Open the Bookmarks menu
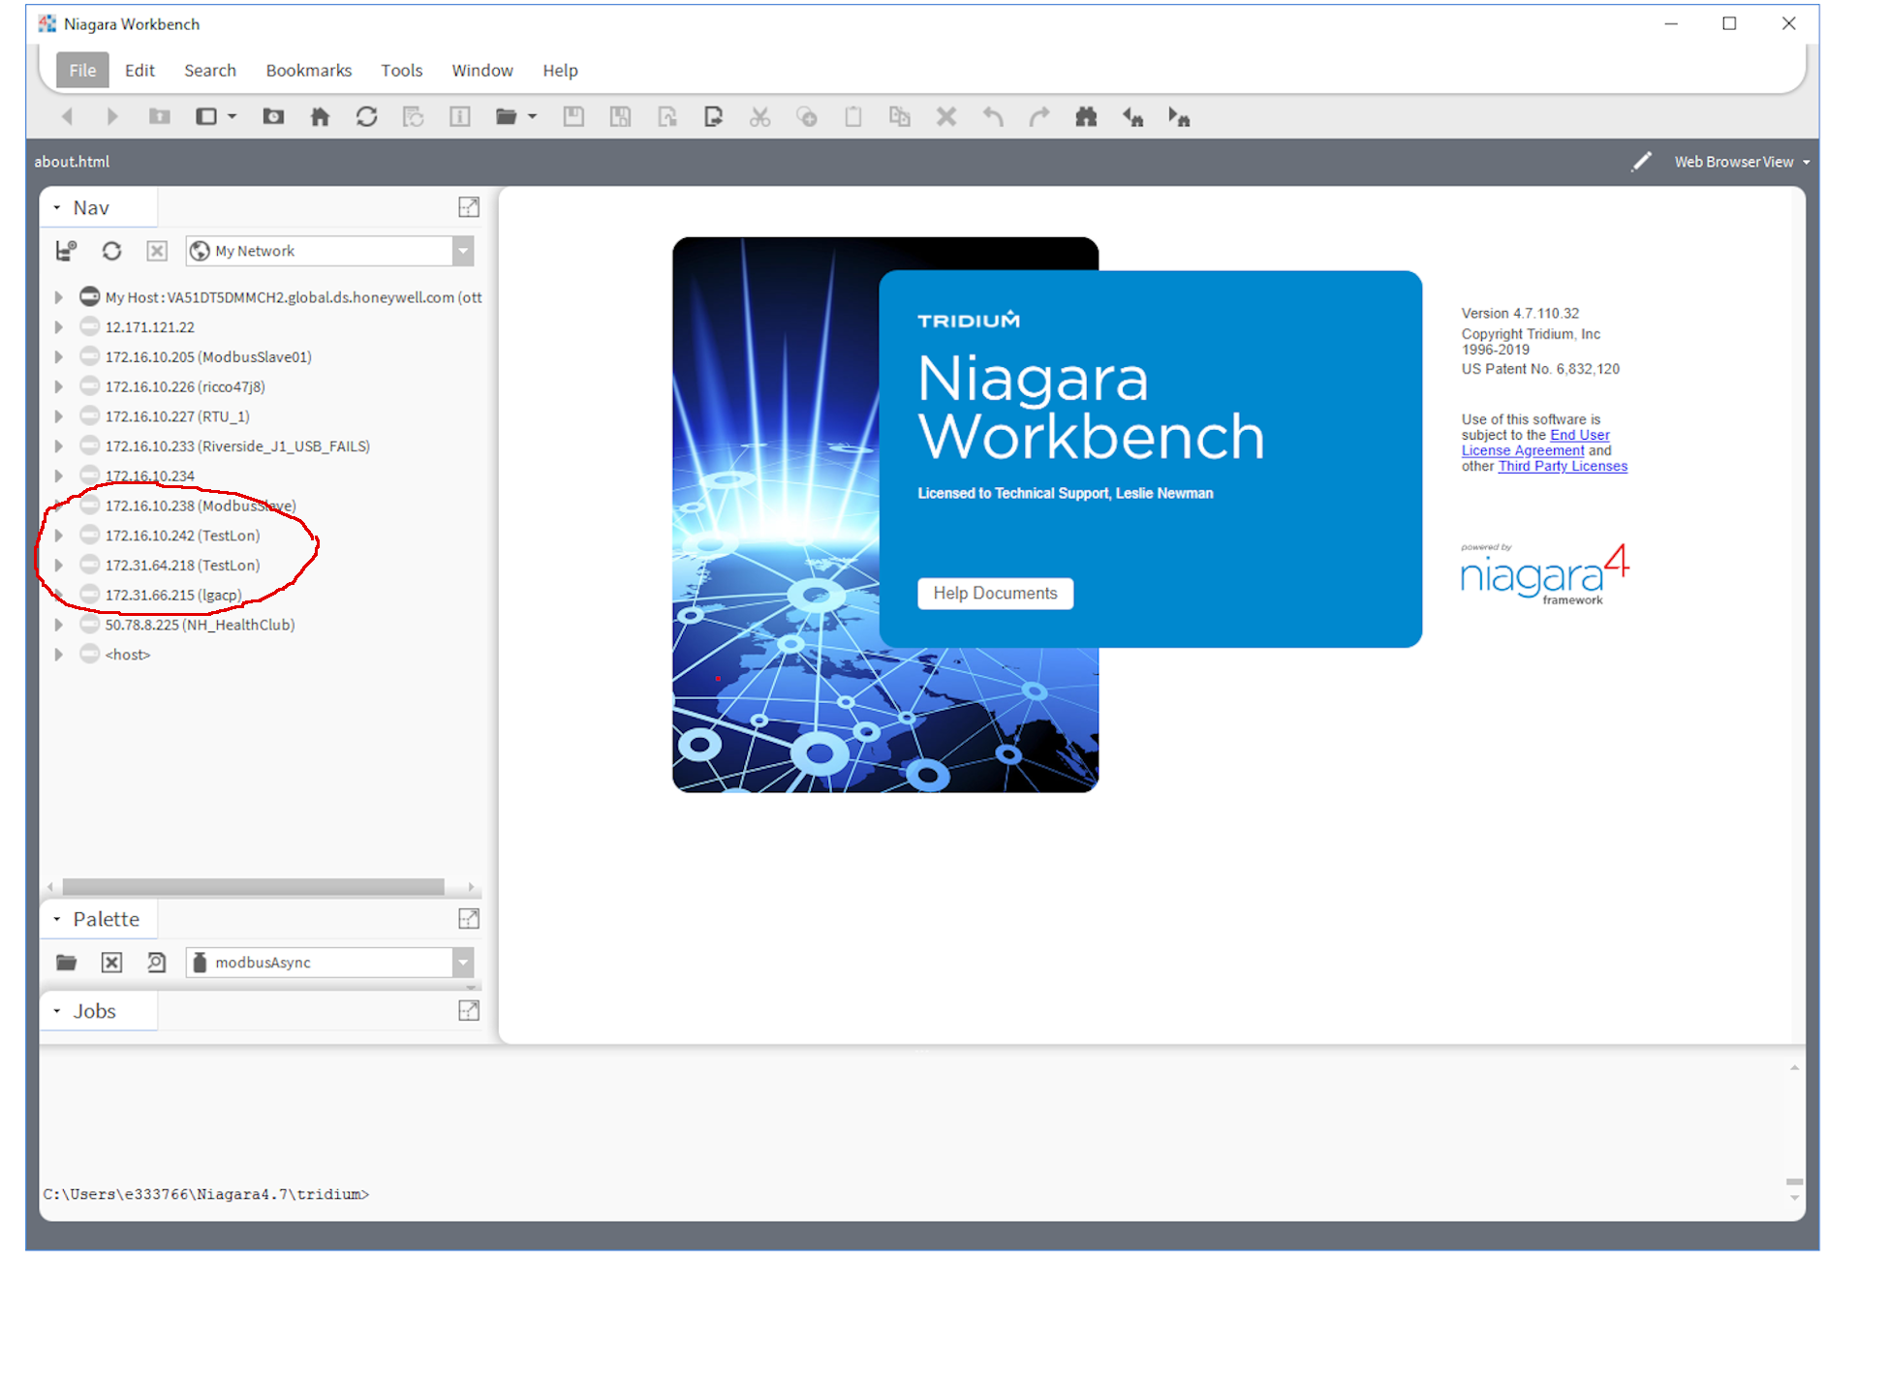The height and width of the screenshot is (1381, 1889). coord(309,71)
